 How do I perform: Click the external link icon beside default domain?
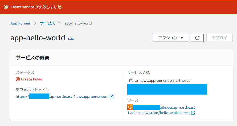pyautogui.click(x=112, y=96)
